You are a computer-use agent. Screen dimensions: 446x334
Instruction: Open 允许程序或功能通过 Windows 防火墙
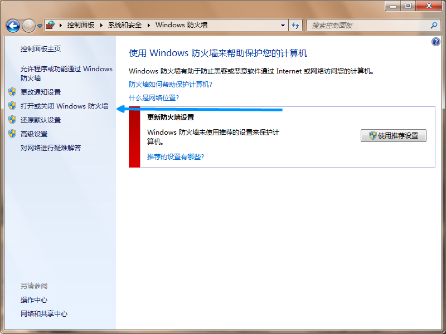click(66, 73)
